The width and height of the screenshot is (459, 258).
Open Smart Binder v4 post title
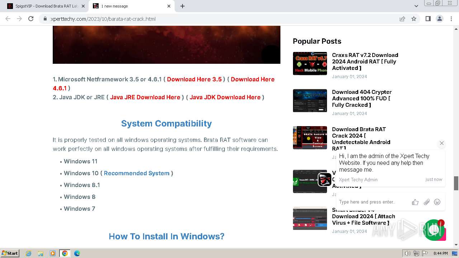(x=364, y=216)
